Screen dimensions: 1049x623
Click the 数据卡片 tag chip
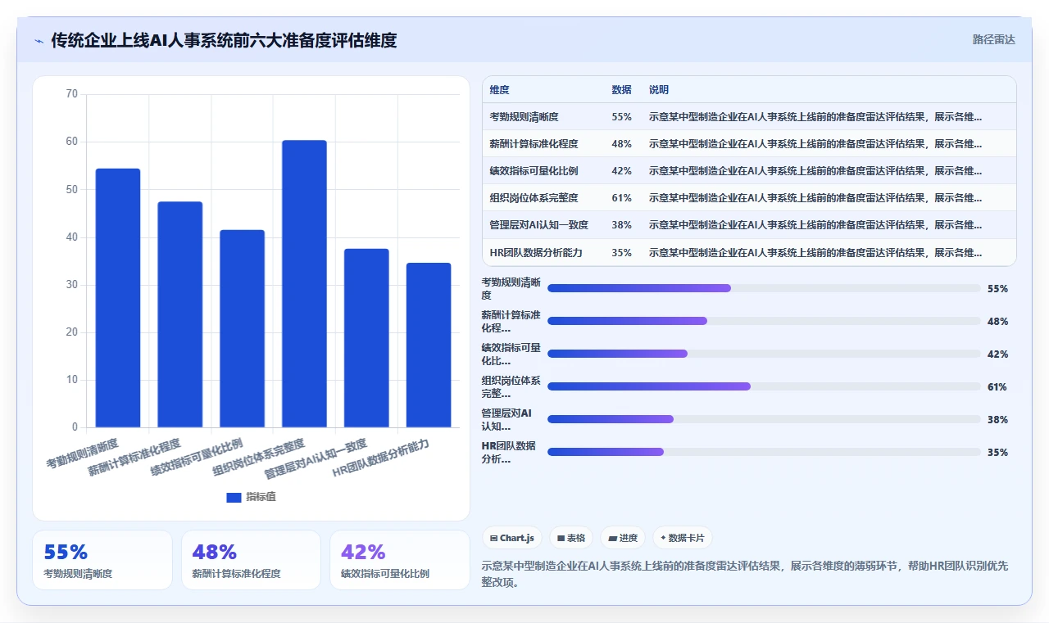click(683, 538)
